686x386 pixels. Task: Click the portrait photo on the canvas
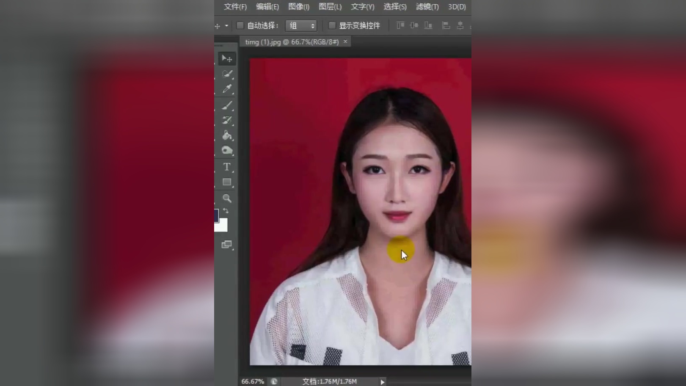[x=361, y=212]
